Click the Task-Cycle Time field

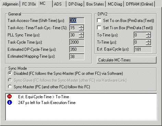click(77, 42)
